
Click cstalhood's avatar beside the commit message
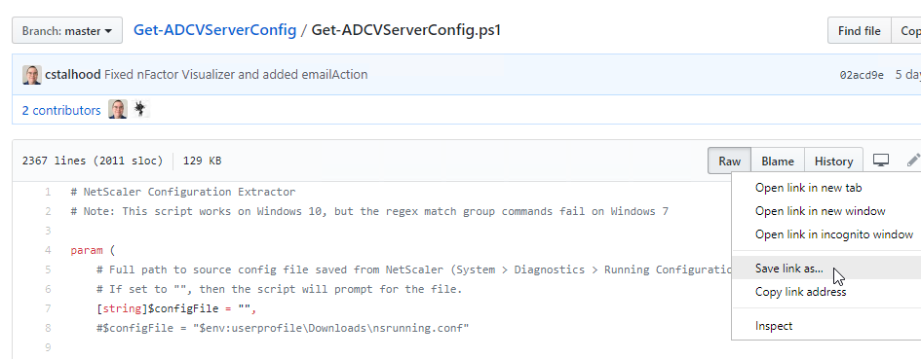(32, 75)
